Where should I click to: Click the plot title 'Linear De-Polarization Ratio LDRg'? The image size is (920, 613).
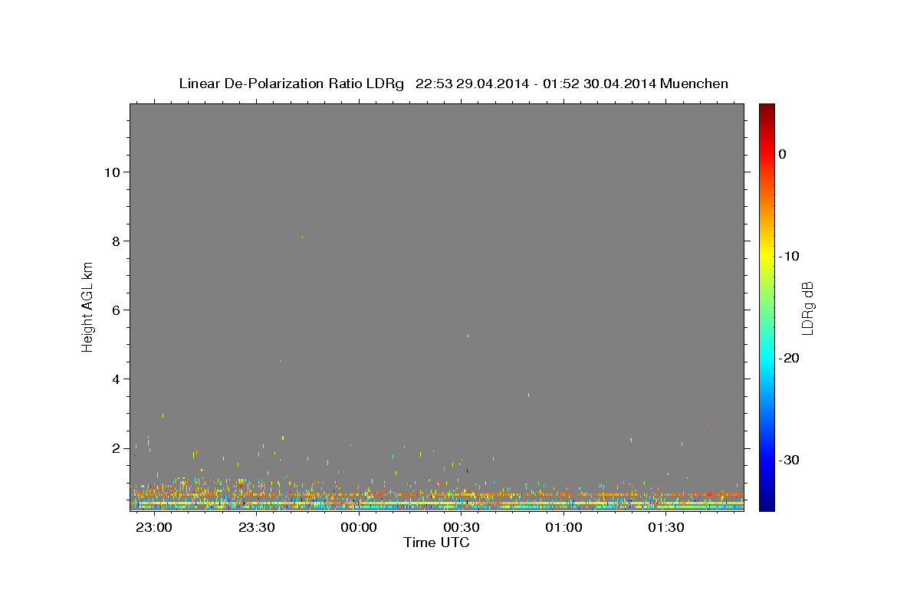pos(291,84)
